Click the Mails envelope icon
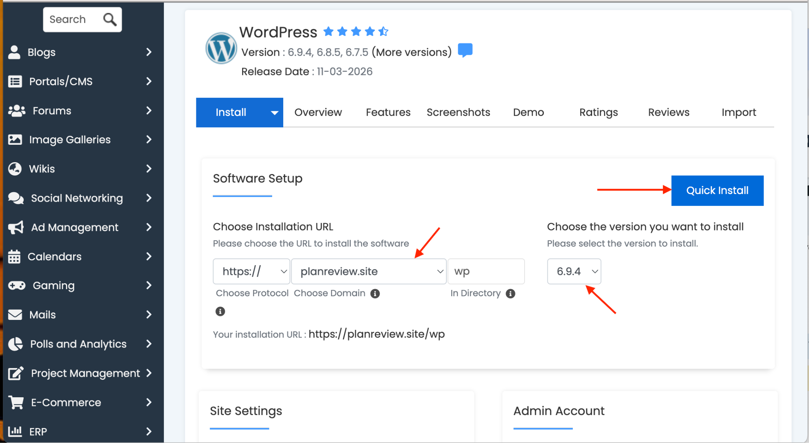 tap(15, 315)
